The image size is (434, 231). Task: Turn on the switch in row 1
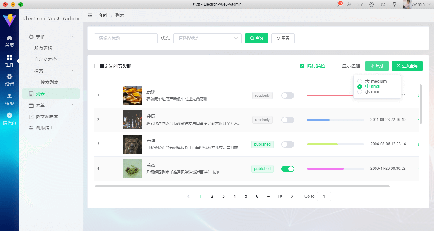288,95
